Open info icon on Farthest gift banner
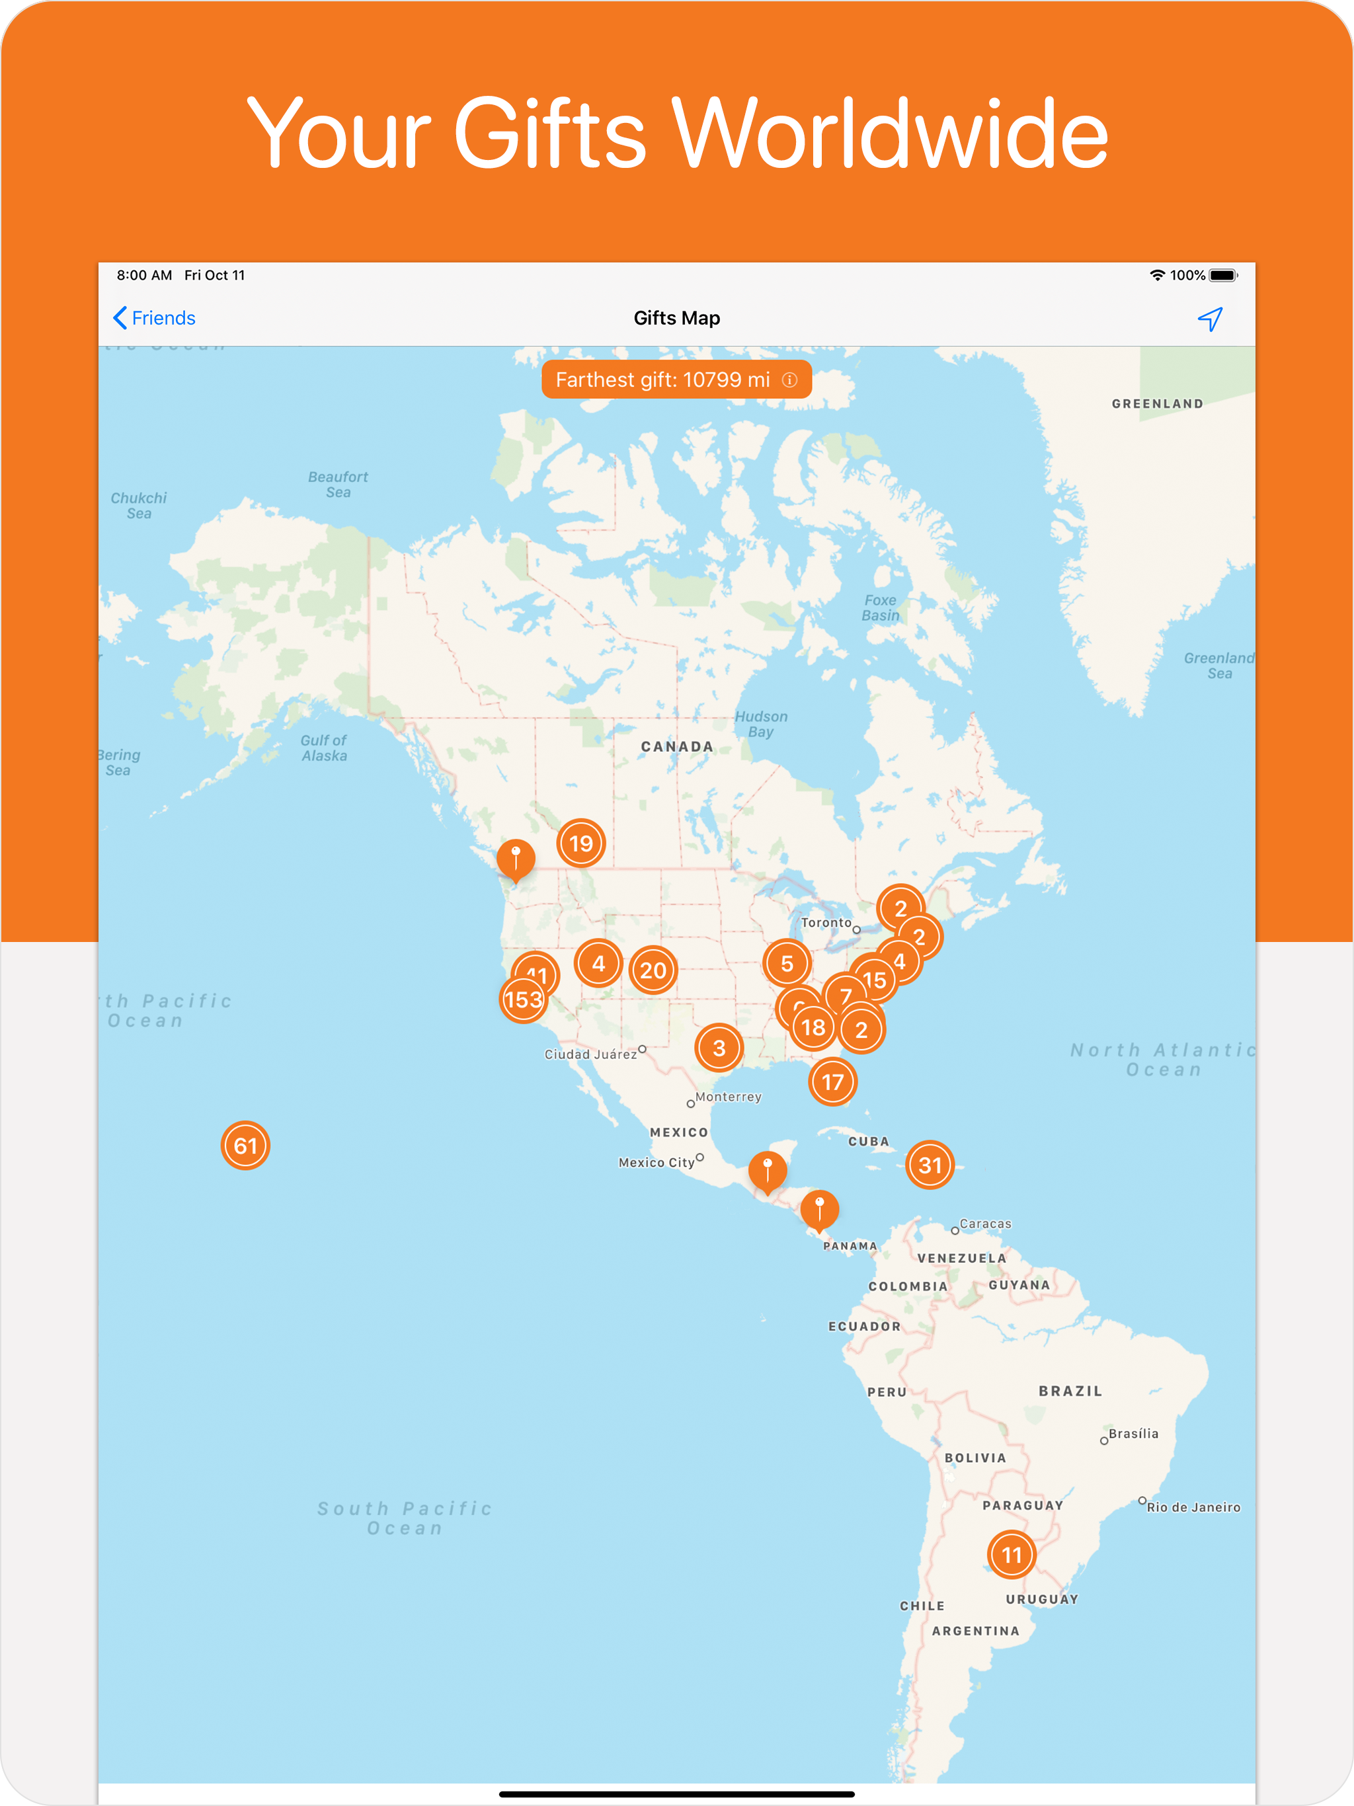The width and height of the screenshot is (1354, 1806). point(789,379)
